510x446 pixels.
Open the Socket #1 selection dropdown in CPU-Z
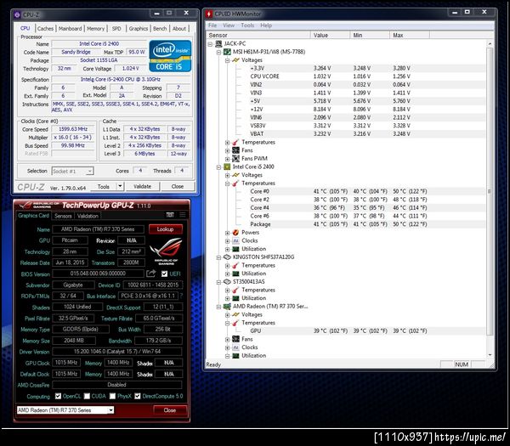click(x=90, y=171)
